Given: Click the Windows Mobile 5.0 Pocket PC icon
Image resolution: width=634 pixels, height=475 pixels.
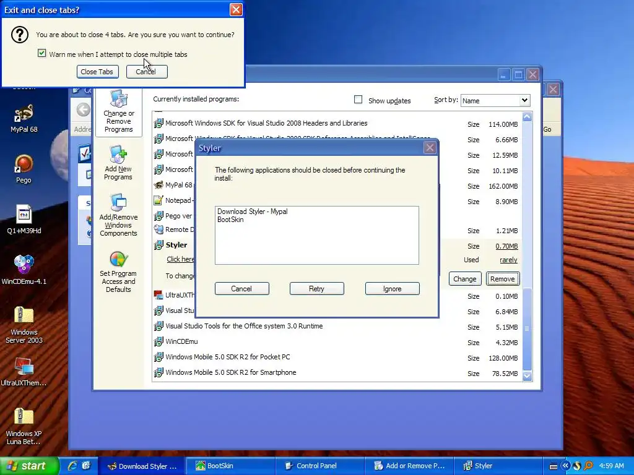Looking at the screenshot, I should pos(158,357).
